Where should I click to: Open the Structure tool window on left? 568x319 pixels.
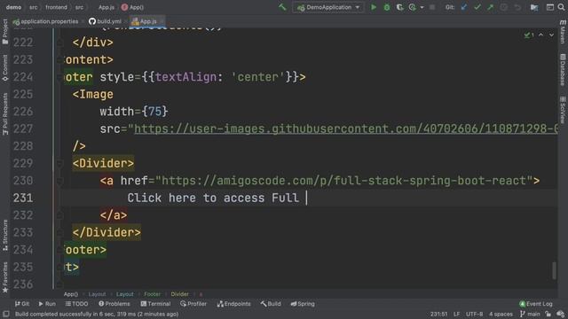pos(5,235)
